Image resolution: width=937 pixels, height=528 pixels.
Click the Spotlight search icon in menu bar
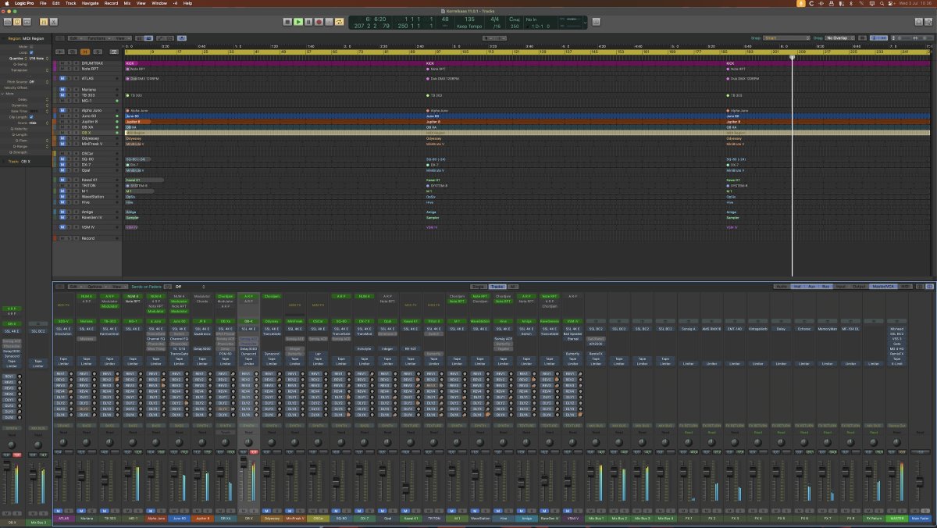882,3
